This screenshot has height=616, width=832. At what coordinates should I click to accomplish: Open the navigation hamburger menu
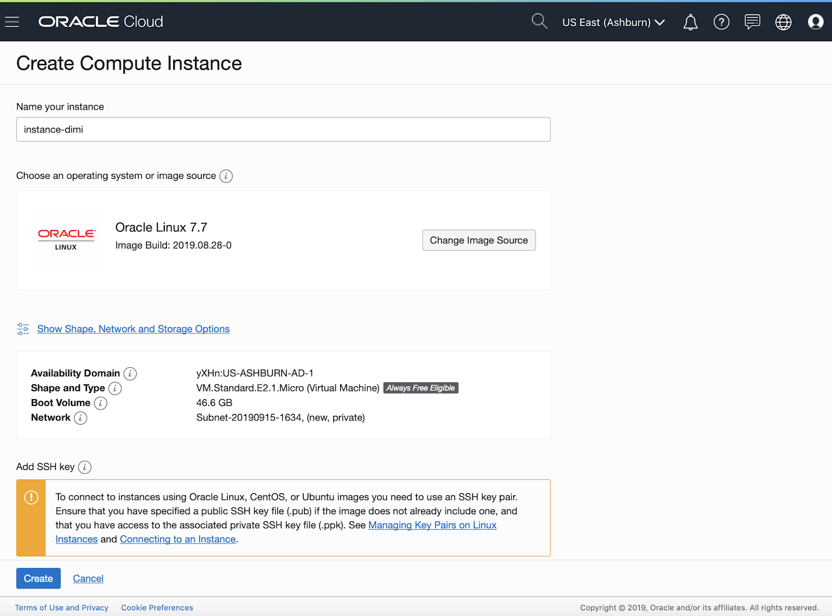11,22
